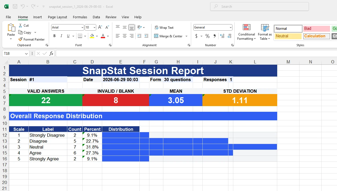Center text horizontally icon
The width and height of the screenshot is (337, 191).
pos(125,36)
